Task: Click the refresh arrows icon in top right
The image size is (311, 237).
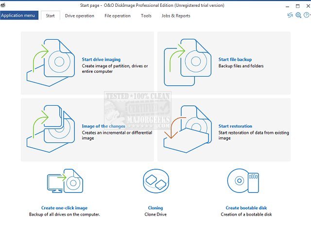Action: point(290,15)
